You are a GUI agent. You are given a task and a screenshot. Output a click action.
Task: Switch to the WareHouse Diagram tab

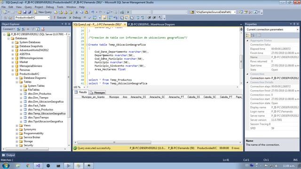point(151,24)
